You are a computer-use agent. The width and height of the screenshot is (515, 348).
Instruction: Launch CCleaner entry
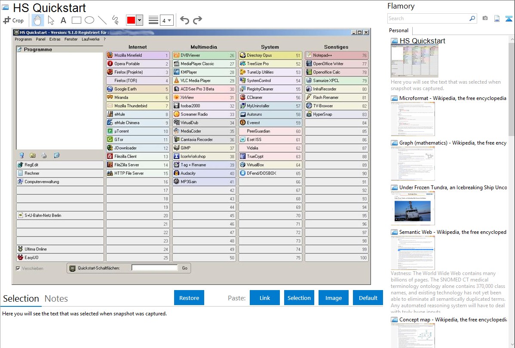(x=270, y=97)
